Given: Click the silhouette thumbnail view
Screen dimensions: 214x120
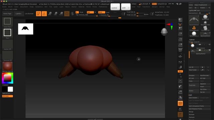Looking at the screenshot, I should tap(25, 29).
